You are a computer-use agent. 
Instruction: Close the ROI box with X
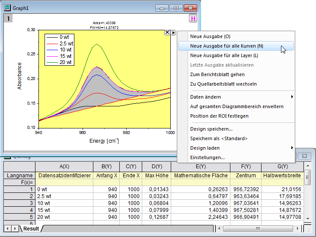(167, 32)
